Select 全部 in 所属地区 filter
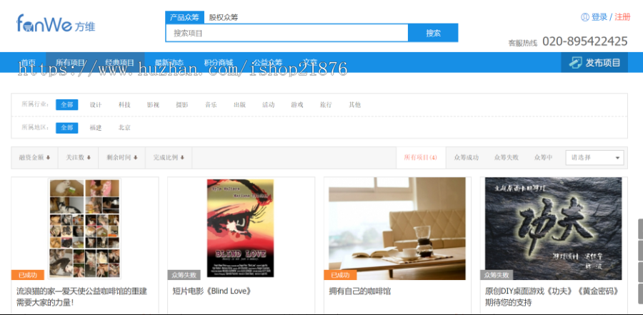This screenshot has width=643, height=315. pyautogui.click(x=67, y=128)
